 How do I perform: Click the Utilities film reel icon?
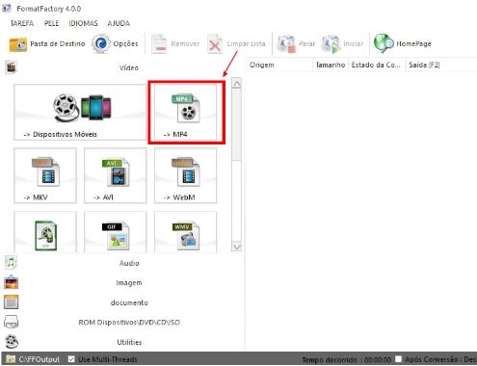tap(12, 342)
